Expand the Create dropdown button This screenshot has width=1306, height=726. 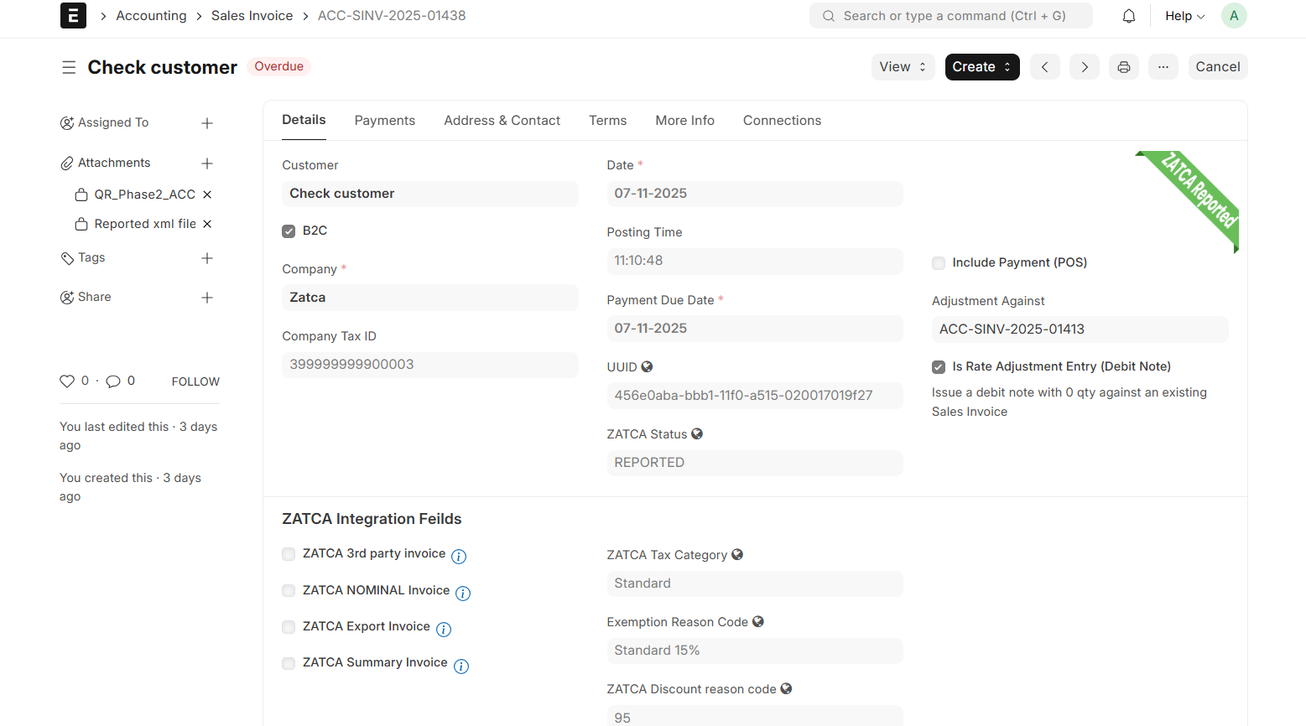[981, 67]
